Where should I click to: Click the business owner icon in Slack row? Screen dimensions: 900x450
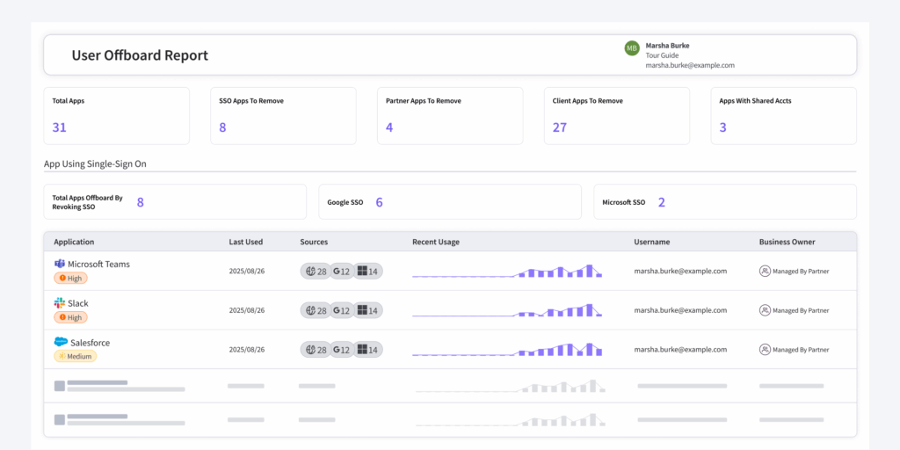765,310
